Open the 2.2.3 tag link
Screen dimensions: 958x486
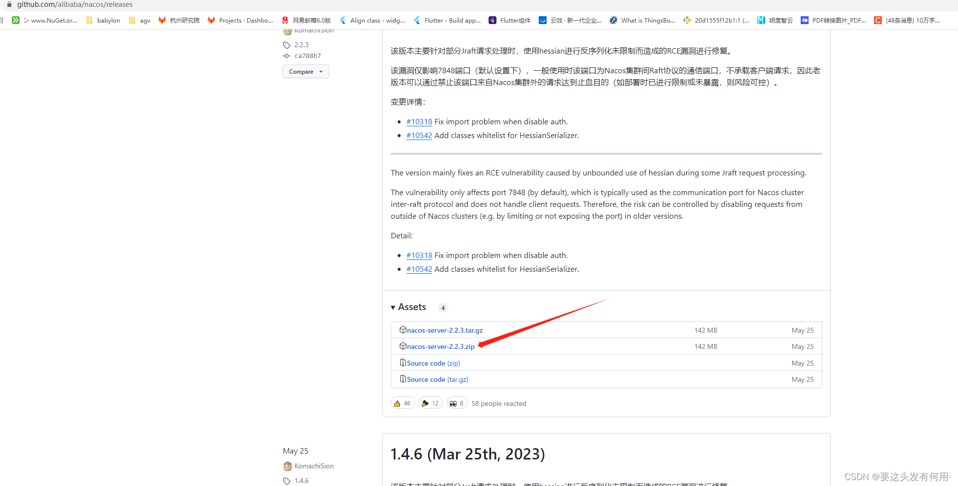tap(301, 45)
